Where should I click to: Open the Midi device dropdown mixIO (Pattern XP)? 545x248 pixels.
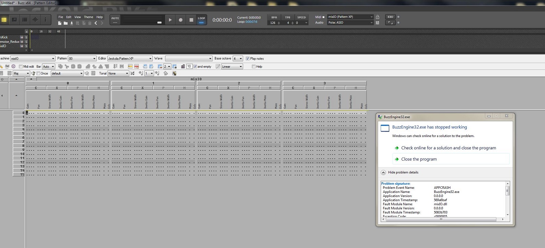350,17
